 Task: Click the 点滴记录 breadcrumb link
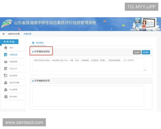(x=27, y=34)
